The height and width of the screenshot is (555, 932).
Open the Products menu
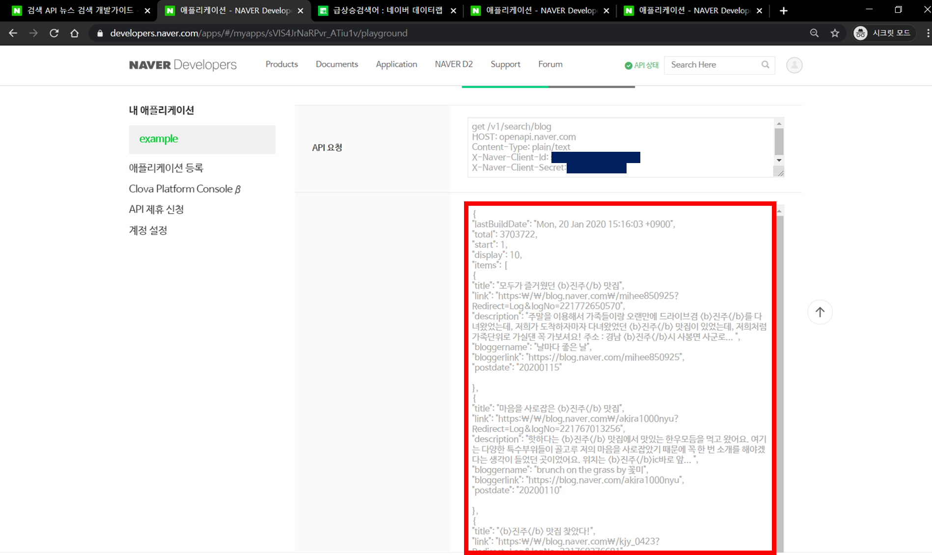coord(281,64)
